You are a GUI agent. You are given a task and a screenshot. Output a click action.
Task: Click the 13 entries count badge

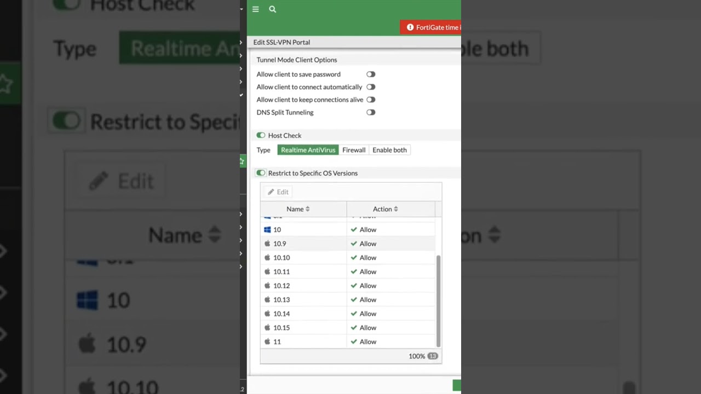click(x=433, y=356)
